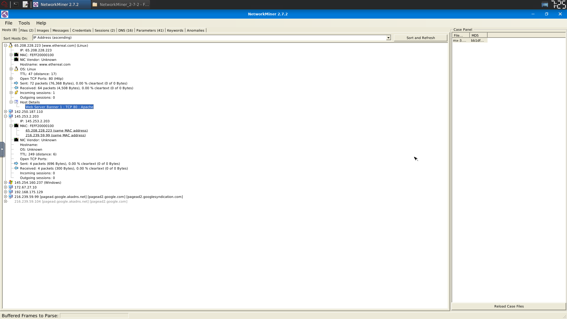Click the Sort and Refresh button

pyautogui.click(x=421, y=38)
